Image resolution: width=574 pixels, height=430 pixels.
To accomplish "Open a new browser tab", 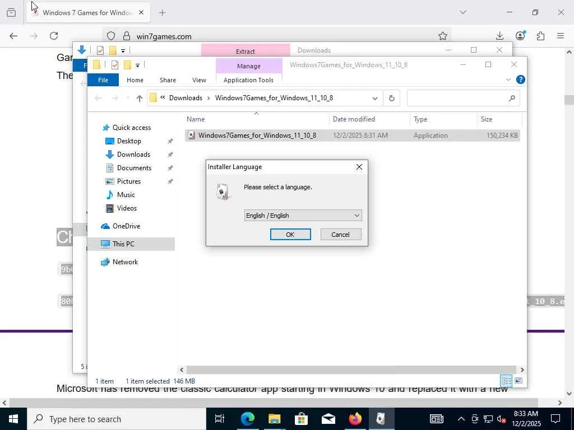I will 163,13.
